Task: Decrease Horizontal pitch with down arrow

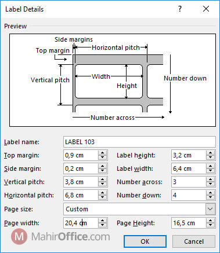Action: coord(102,197)
